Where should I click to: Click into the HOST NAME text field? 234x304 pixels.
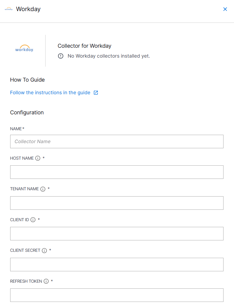tap(117, 172)
